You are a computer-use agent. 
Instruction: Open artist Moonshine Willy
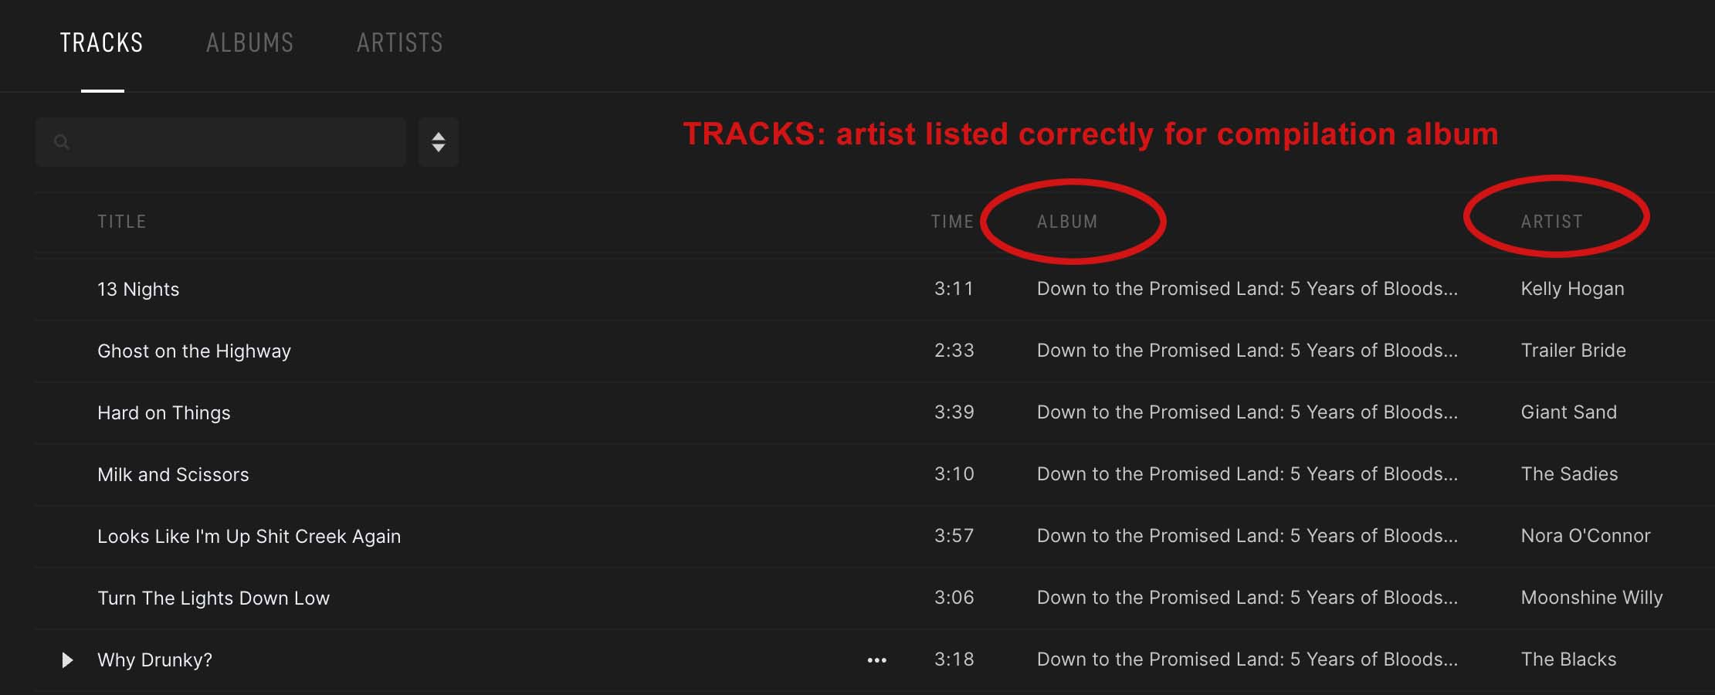tap(1592, 598)
